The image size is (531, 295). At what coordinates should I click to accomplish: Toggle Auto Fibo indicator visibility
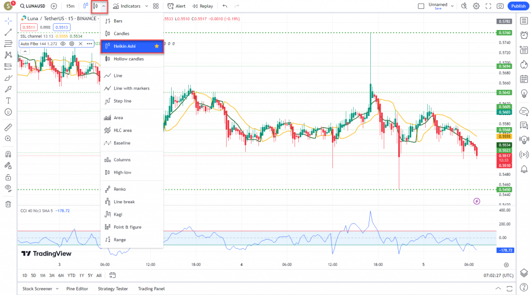point(63,44)
